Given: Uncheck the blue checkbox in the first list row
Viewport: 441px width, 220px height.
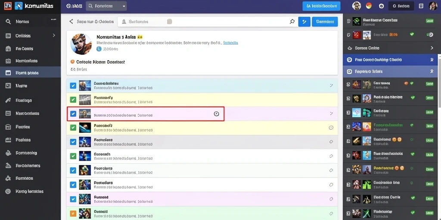Looking at the screenshot, I should click(73, 86).
